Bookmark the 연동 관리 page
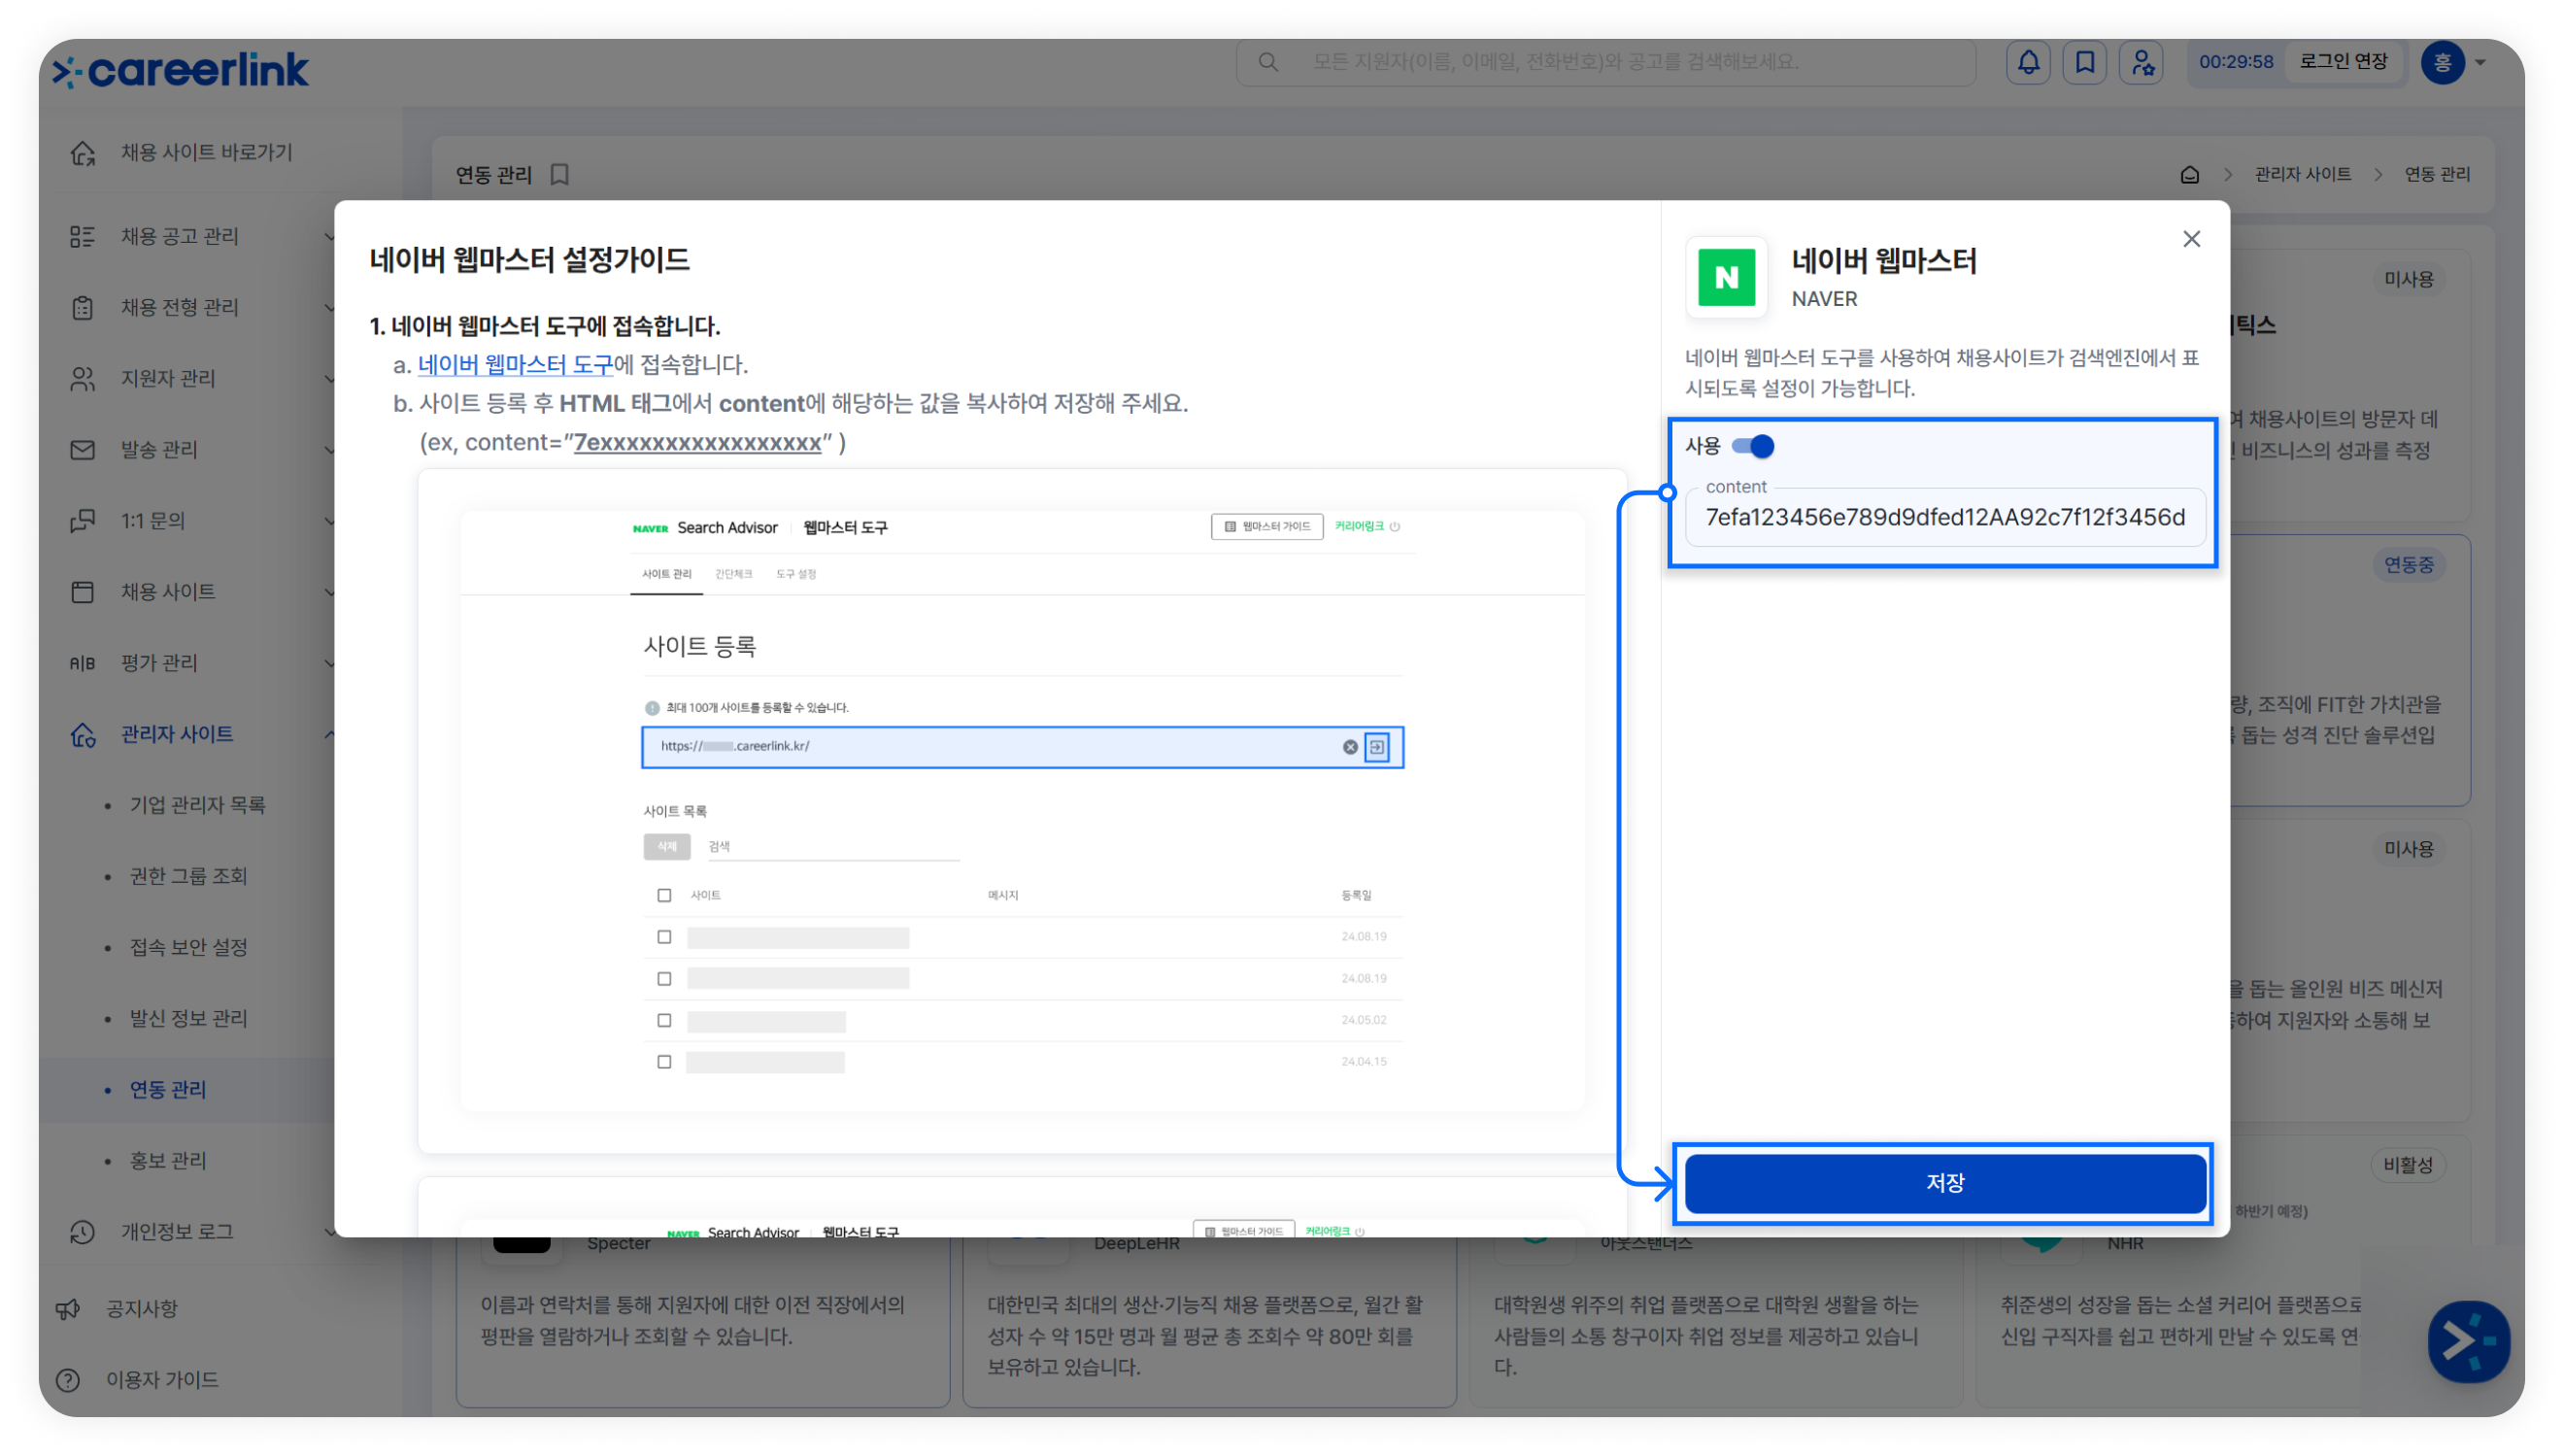Viewport: 2564px width, 1456px height. point(559,174)
